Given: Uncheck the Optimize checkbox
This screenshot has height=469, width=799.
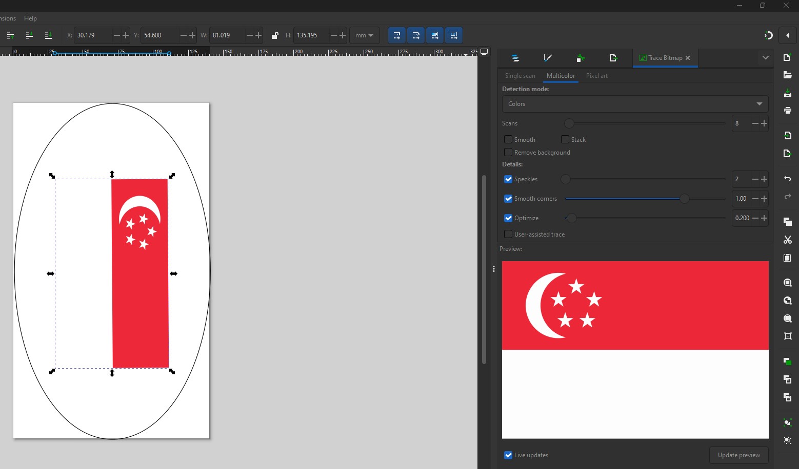Looking at the screenshot, I should pyautogui.click(x=508, y=218).
